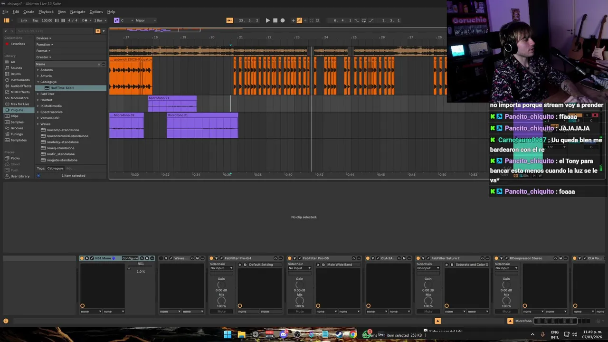Toggle the Loop switch in transport
Image resolution: width=608 pixels, height=342 pixels.
[364, 20]
